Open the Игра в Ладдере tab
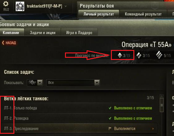Screen dimensions: 174x136 (79, 32)
